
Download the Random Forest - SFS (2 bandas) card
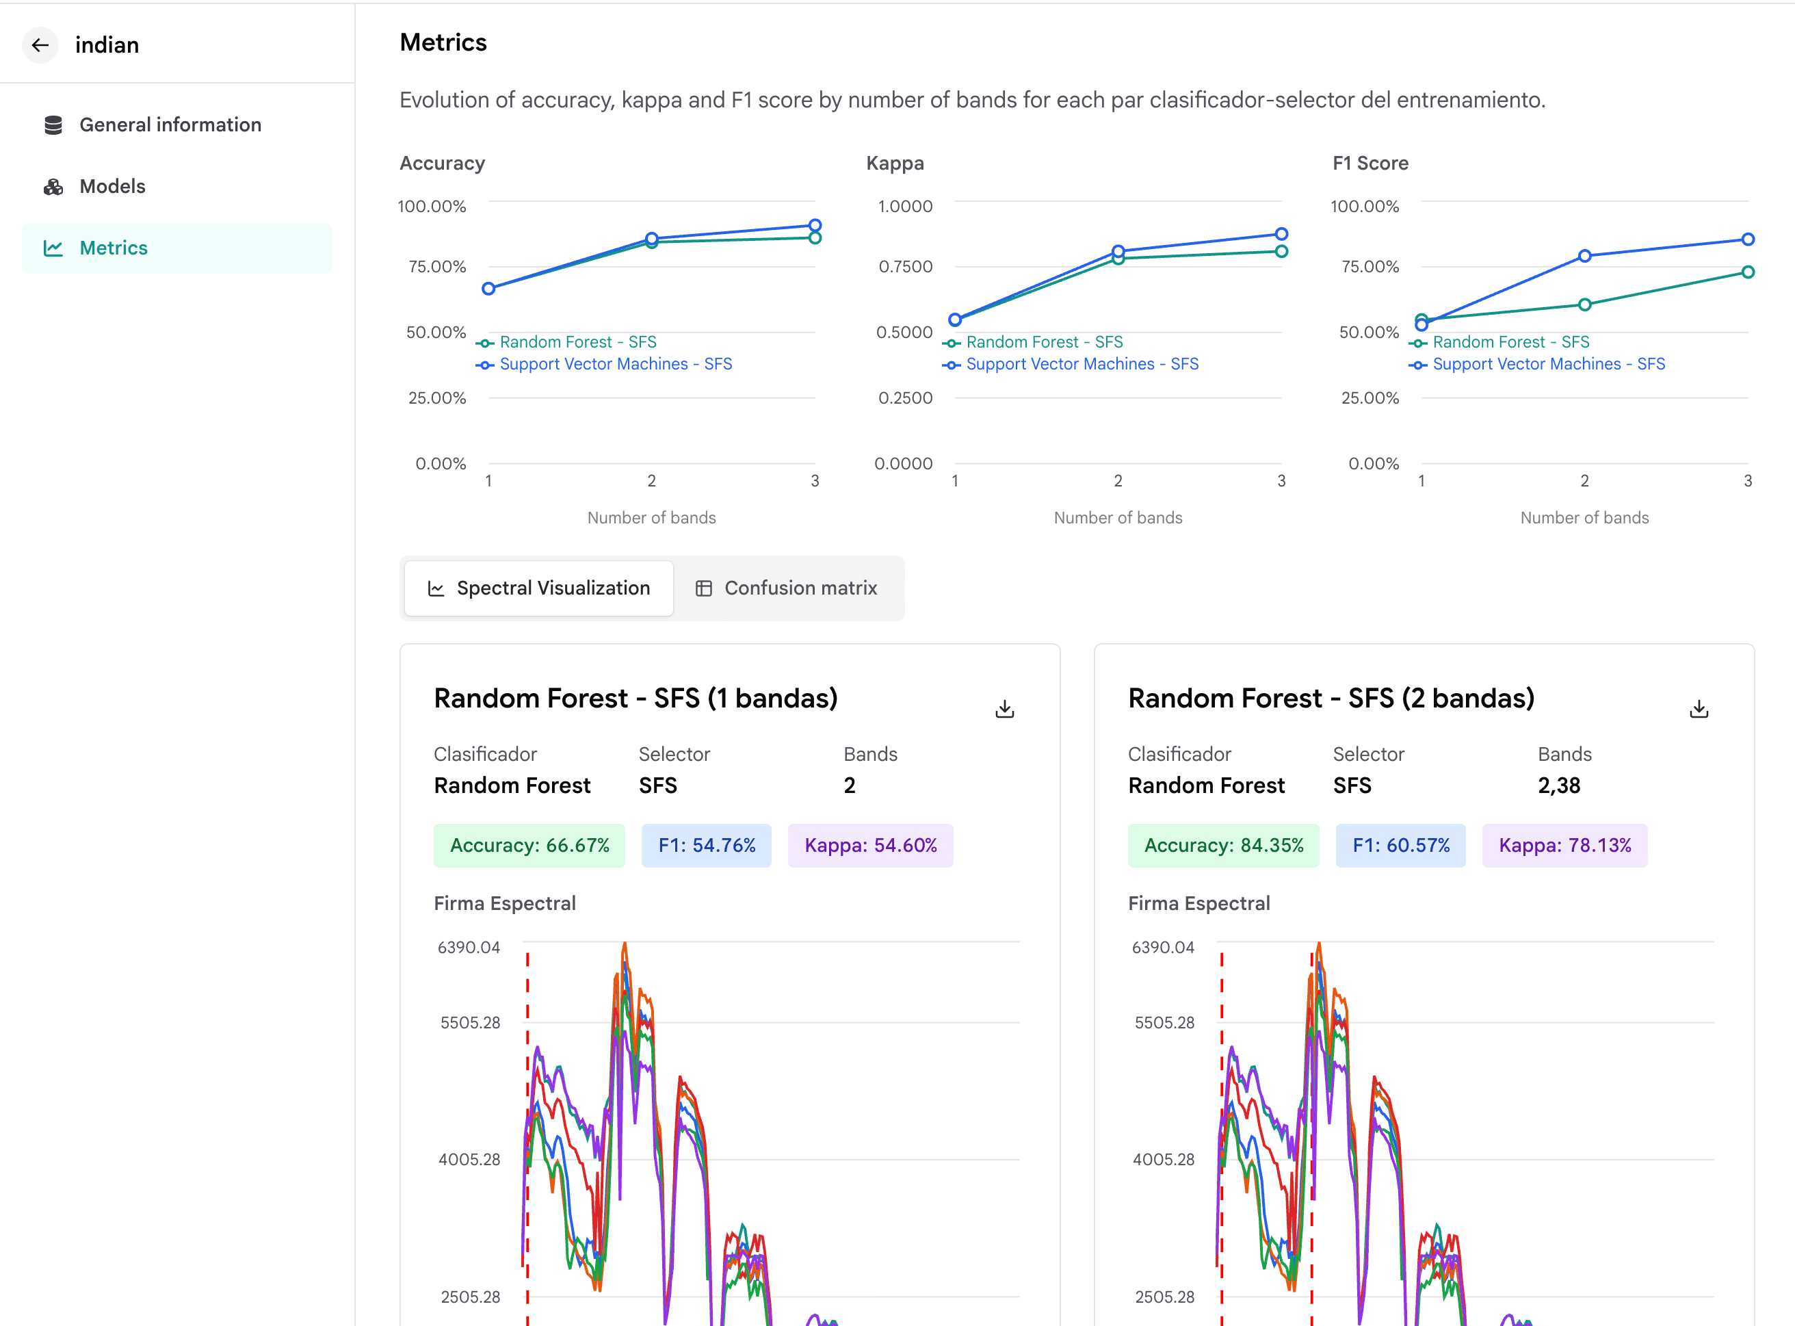(1699, 709)
